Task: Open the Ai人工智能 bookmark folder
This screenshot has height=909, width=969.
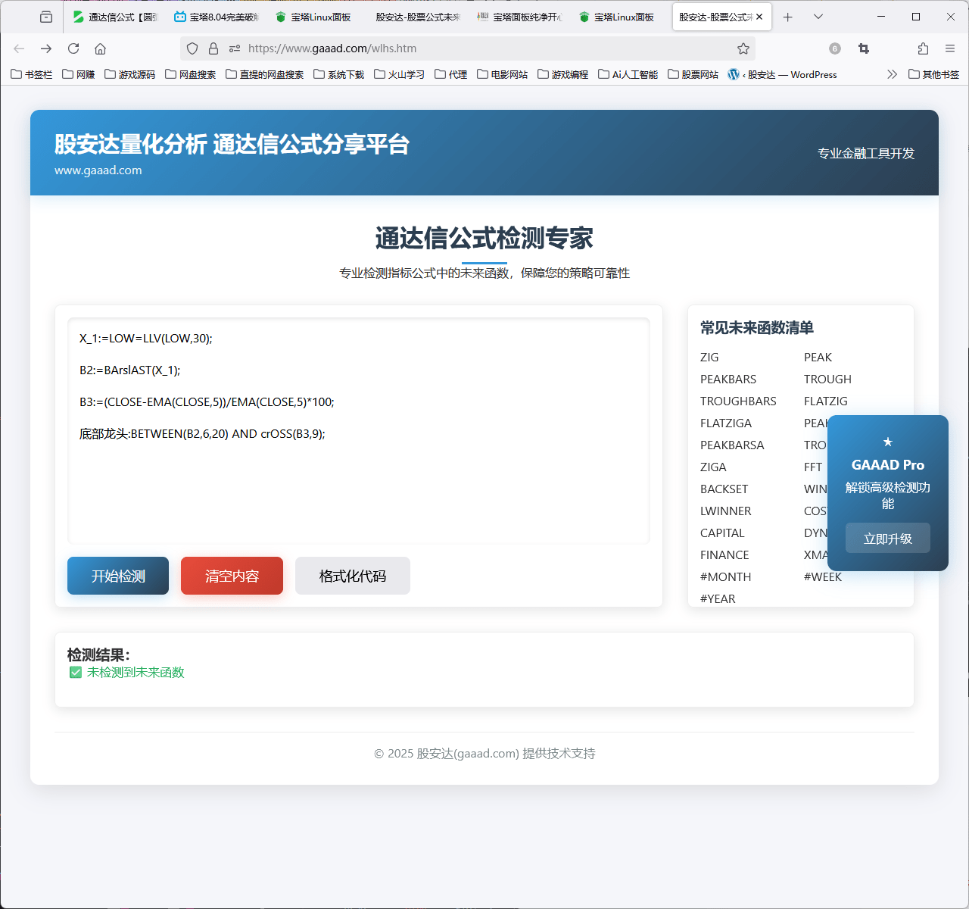Action: (x=628, y=74)
